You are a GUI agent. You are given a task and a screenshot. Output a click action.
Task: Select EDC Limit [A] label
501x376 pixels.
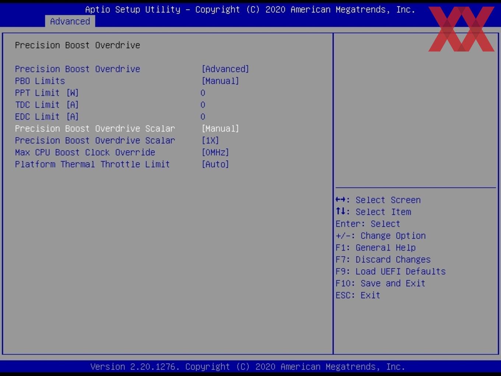tap(47, 116)
